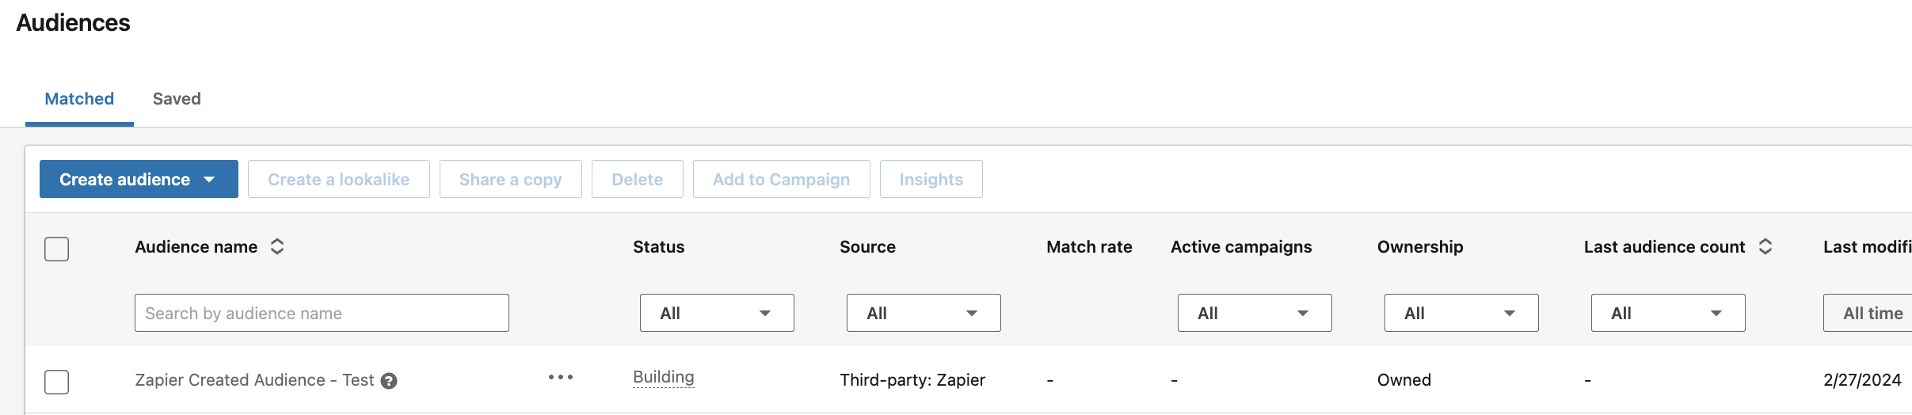1912x415 pixels.
Task: Open Last audience count filter dropdown
Action: click(x=1668, y=313)
